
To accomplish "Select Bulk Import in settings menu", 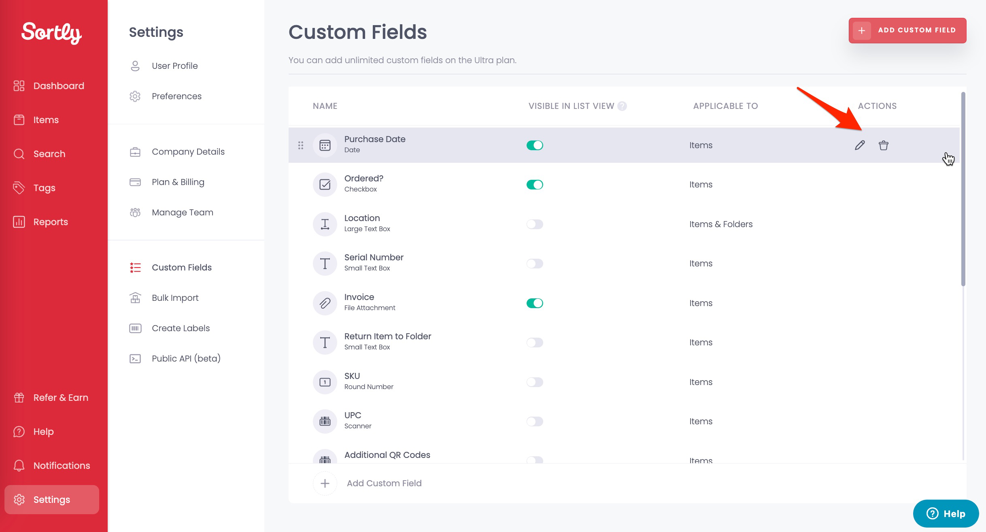I will point(175,298).
